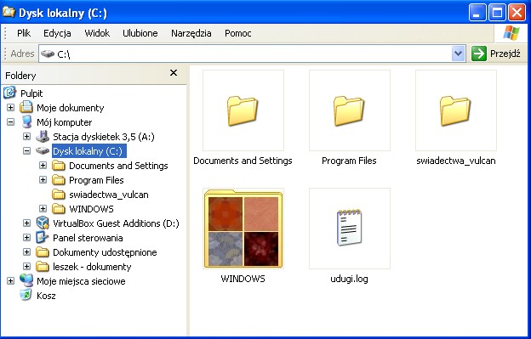Open the address bar dropdown arrow
Viewport: 531px width, 339px height.
[x=458, y=54]
